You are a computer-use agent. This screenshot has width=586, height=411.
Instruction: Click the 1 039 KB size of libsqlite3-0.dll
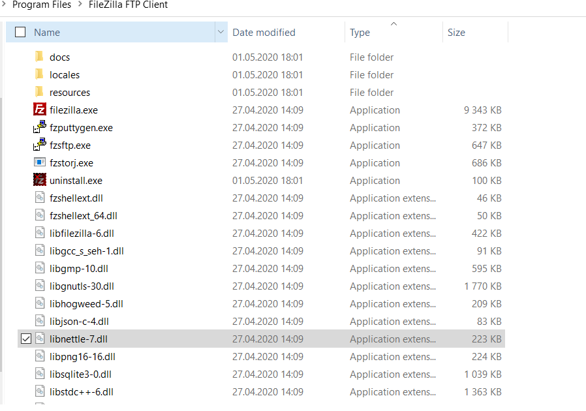[x=482, y=374]
